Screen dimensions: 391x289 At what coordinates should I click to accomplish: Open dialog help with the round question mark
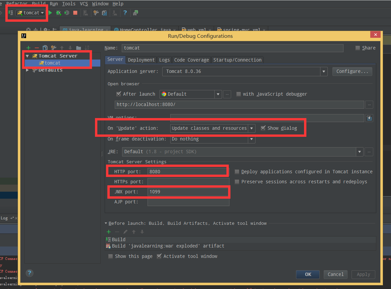point(29,273)
